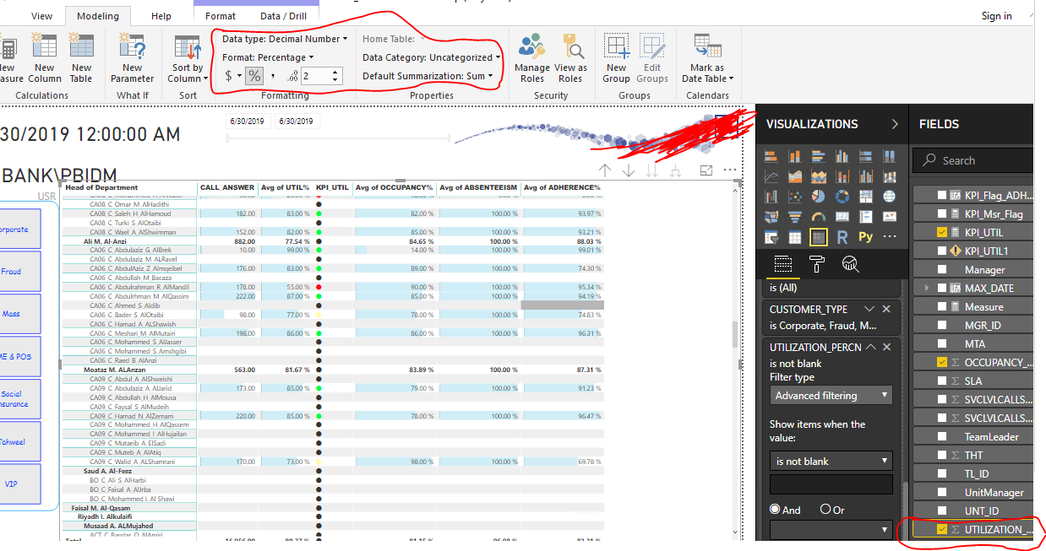1046x551 pixels.
Task: Select the highlighted Matrix visual icon
Action: pos(818,237)
